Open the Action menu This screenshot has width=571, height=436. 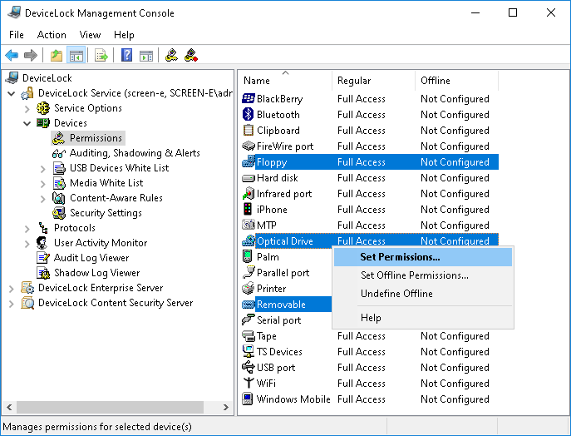click(x=52, y=35)
